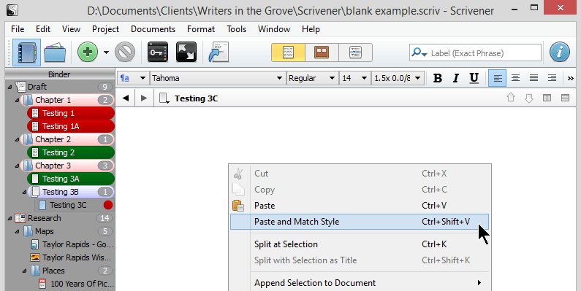Open the Tools menu

point(236,29)
